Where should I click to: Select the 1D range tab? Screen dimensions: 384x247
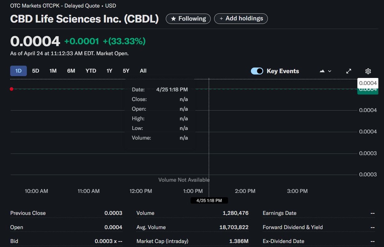(18, 71)
